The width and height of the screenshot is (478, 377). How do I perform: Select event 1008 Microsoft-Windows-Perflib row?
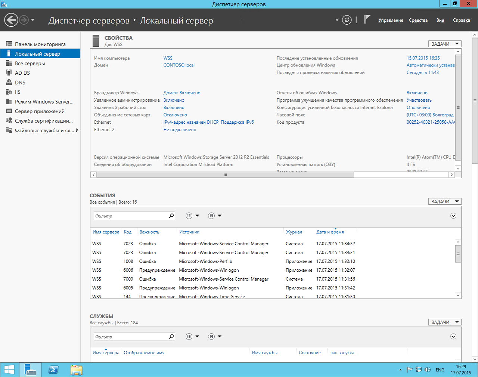pos(273,261)
